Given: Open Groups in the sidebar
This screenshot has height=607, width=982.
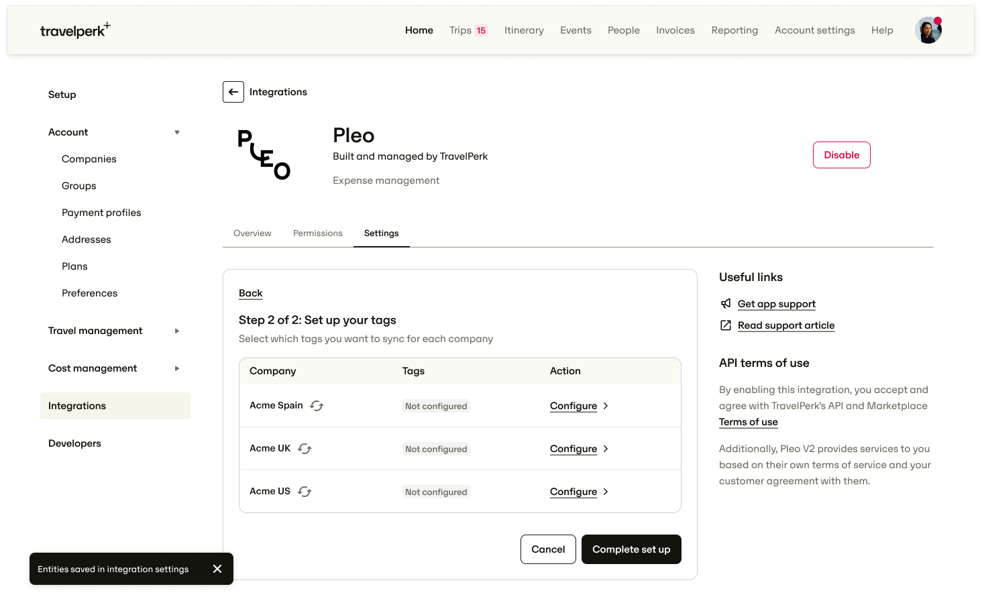Looking at the screenshot, I should [x=79, y=186].
